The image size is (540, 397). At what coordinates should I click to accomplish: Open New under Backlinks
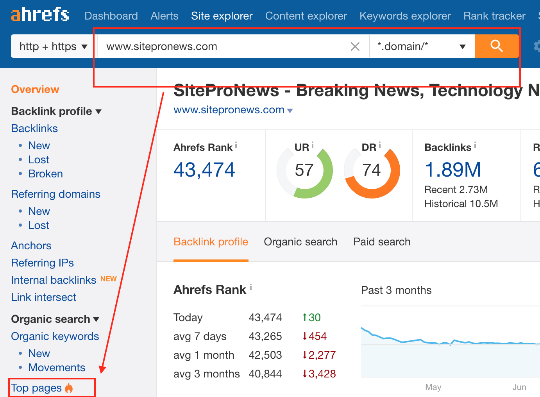coord(39,146)
